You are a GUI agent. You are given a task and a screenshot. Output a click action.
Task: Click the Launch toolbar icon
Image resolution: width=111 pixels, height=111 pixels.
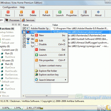(60, 12)
